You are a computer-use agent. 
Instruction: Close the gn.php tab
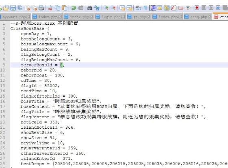[148, 17]
